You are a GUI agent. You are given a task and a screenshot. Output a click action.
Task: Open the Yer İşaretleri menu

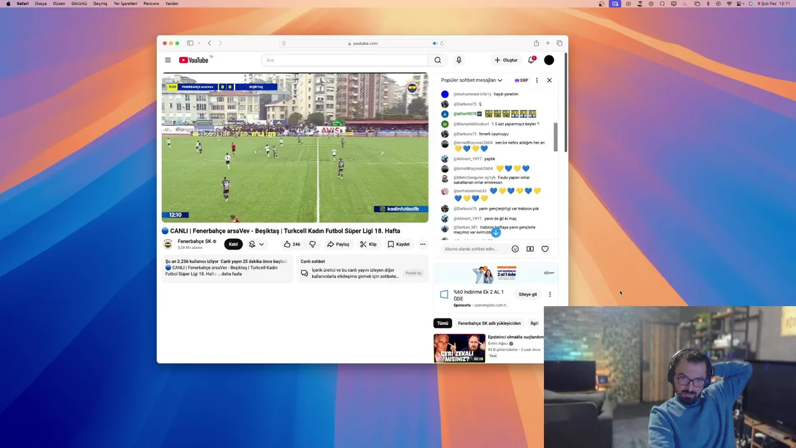(x=125, y=4)
